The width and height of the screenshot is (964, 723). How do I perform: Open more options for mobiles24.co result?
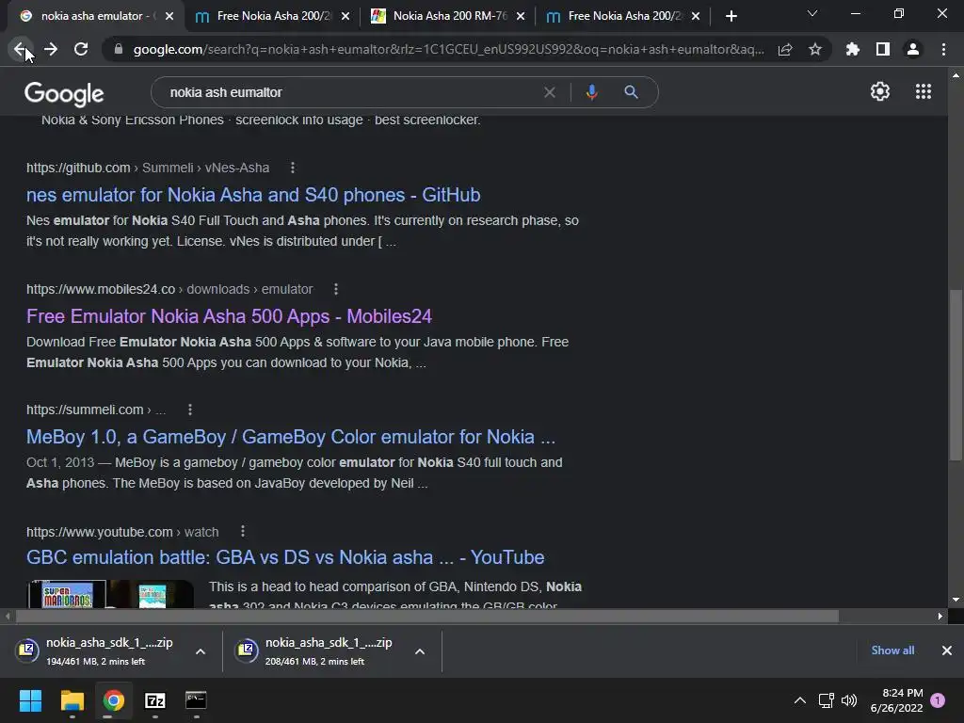336,289
